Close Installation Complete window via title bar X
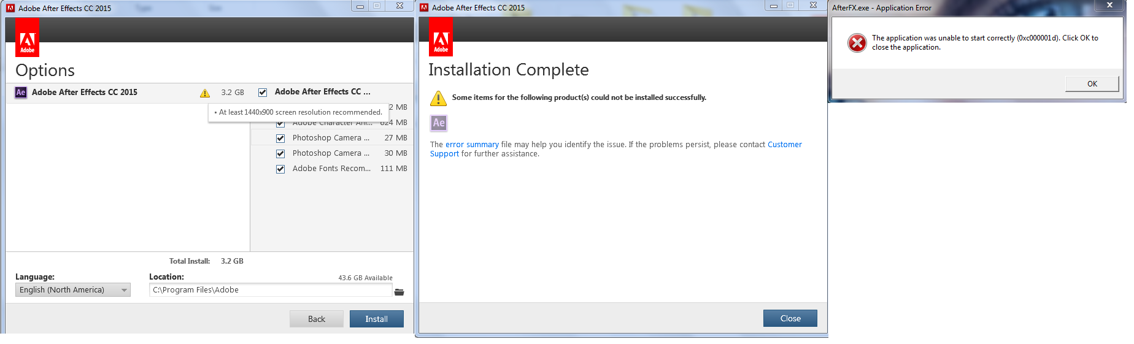This screenshot has width=1134, height=344. coord(813,6)
